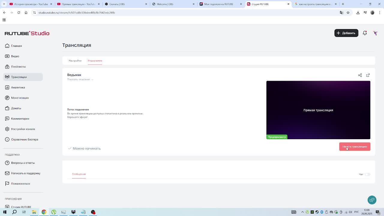Open the Chrome apps grid icon

(x=4, y=20)
